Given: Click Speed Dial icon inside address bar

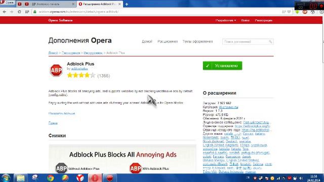Looking at the screenshot, I should pos(284,12).
